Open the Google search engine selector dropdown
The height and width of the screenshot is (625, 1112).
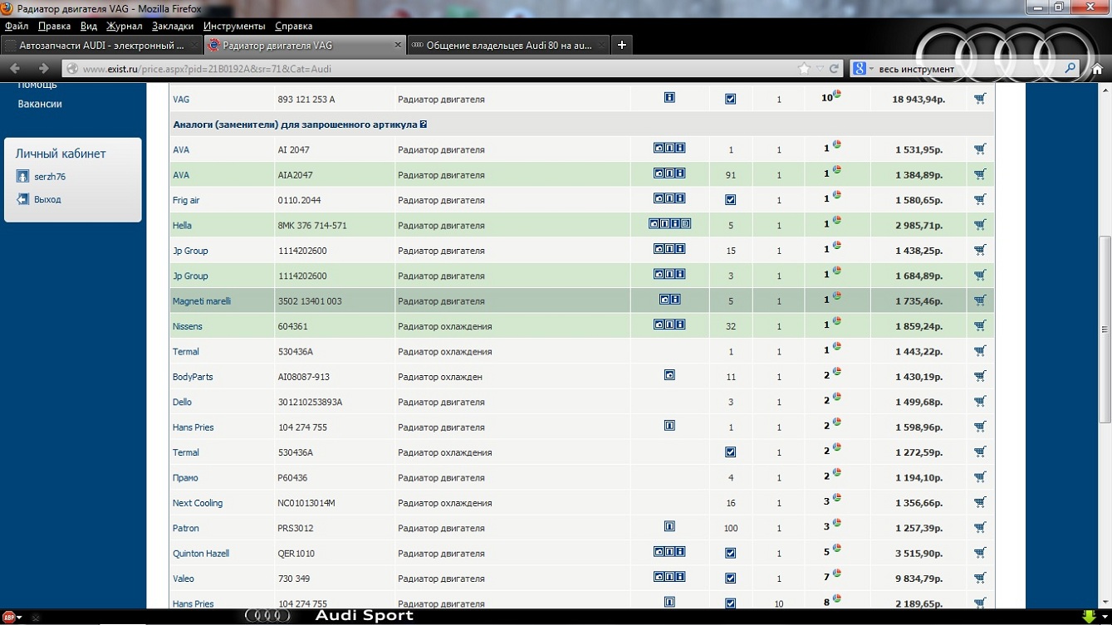point(863,69)
